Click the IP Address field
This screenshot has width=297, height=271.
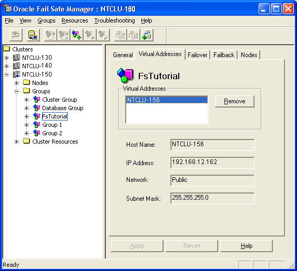[x=212, y=162]
